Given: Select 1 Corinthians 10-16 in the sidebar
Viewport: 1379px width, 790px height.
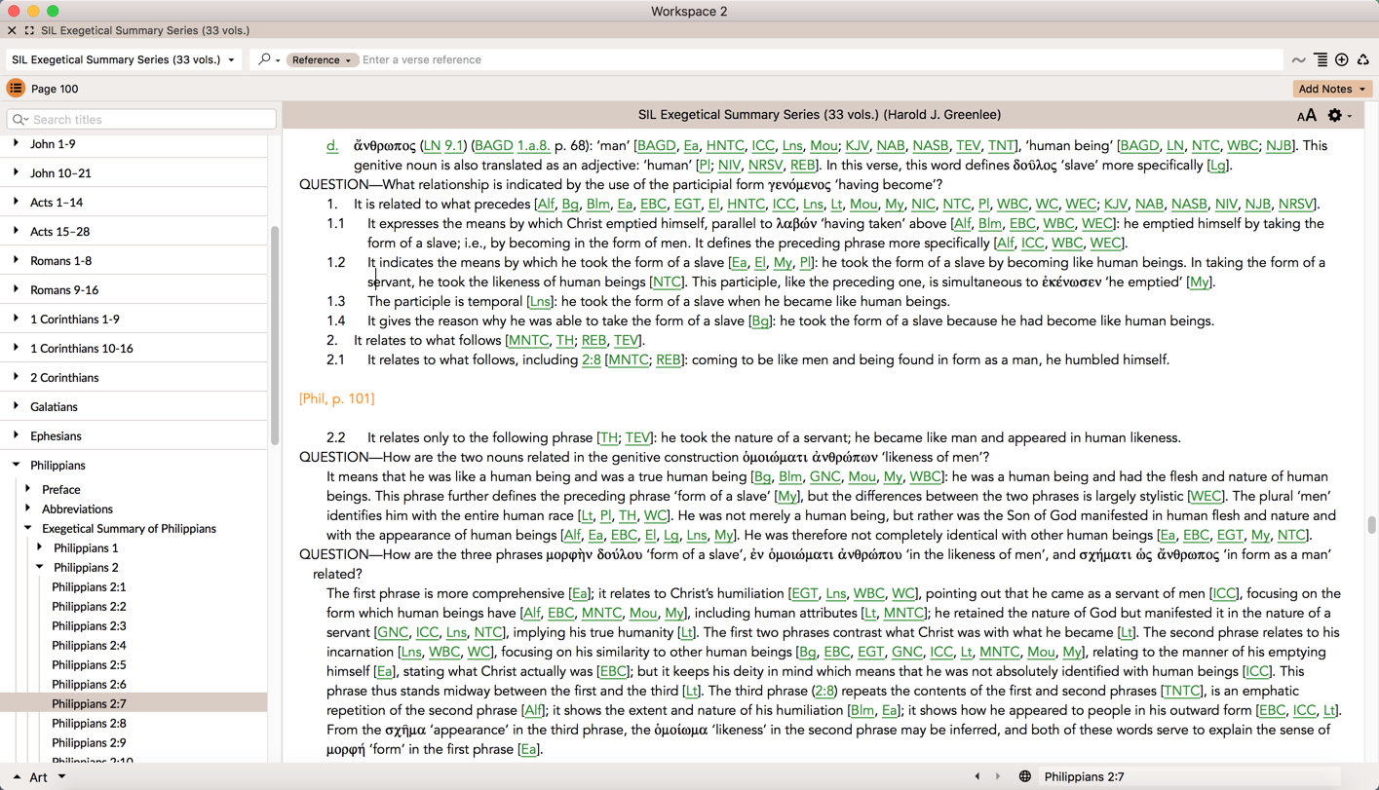Looking at the screenshot, I should click(x=82, y=349).
